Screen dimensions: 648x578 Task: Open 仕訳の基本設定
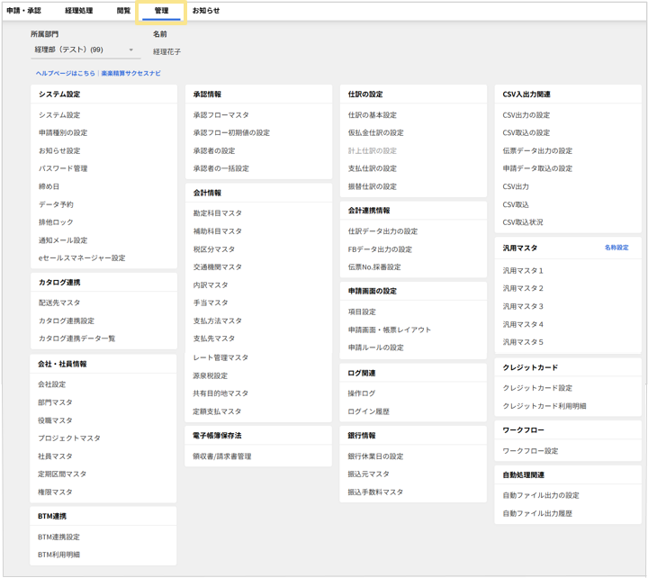372,115
